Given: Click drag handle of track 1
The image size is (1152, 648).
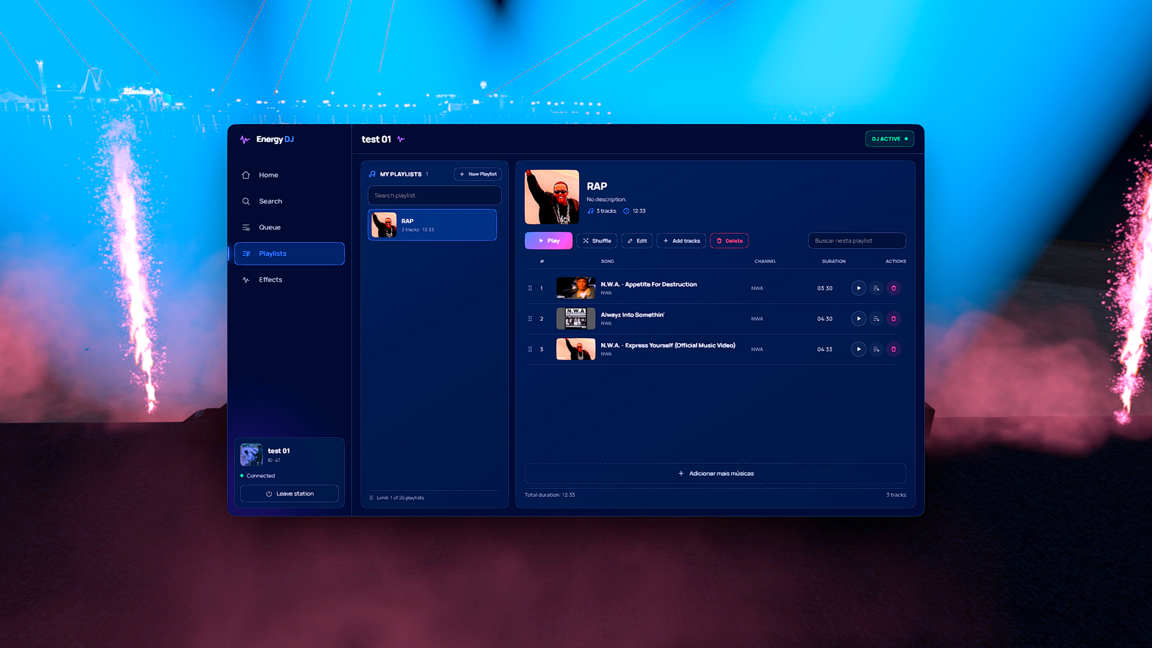Looking at the screenshot, I should (530, 288).
